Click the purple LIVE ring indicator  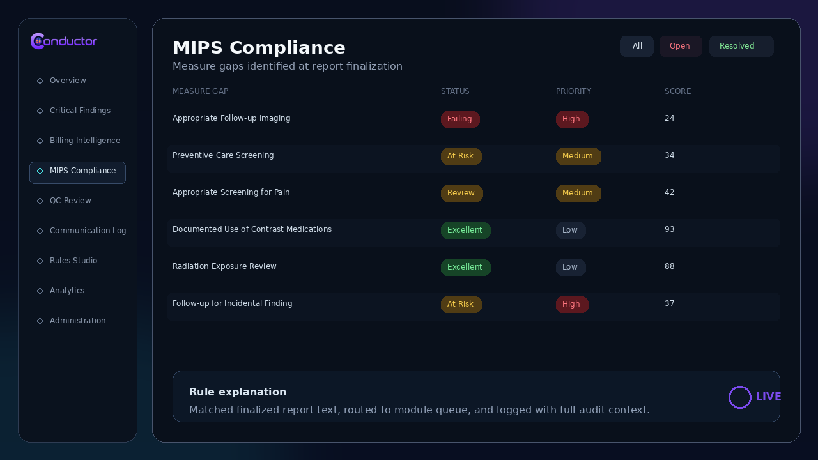[x=740, y=397]
